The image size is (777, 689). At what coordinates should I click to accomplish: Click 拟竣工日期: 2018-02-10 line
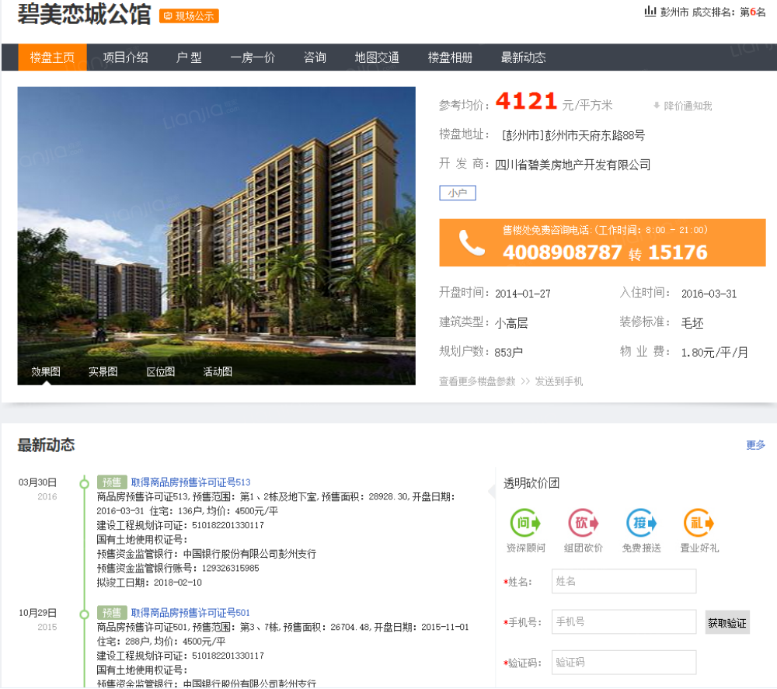pos(149,583)
